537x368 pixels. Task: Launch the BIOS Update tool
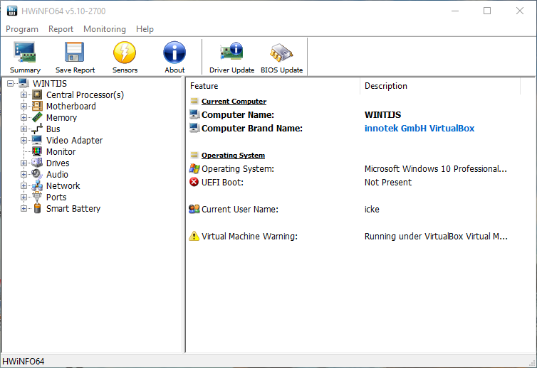coord(281,53)
